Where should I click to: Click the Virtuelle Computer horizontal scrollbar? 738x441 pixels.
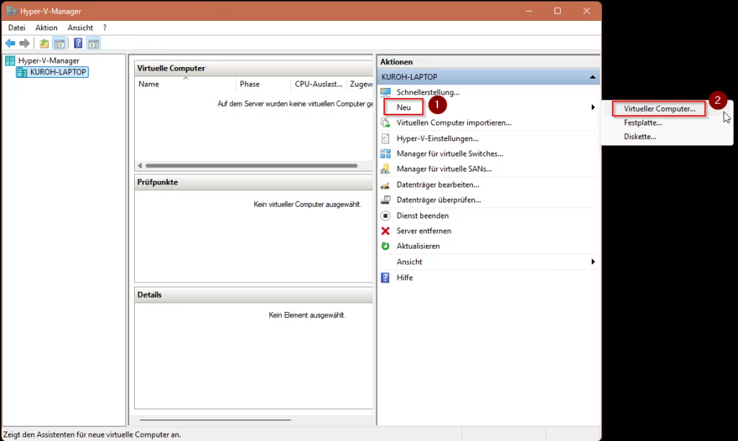252,166
